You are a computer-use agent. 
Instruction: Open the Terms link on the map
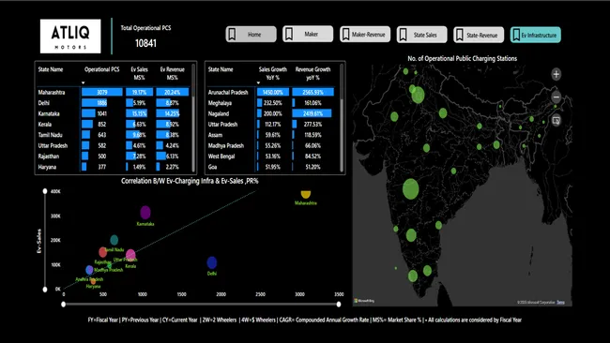tap(560, 302)
